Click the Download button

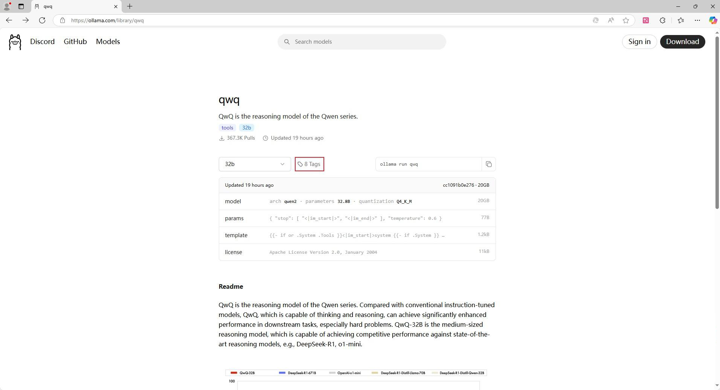(x=682, y=42)
